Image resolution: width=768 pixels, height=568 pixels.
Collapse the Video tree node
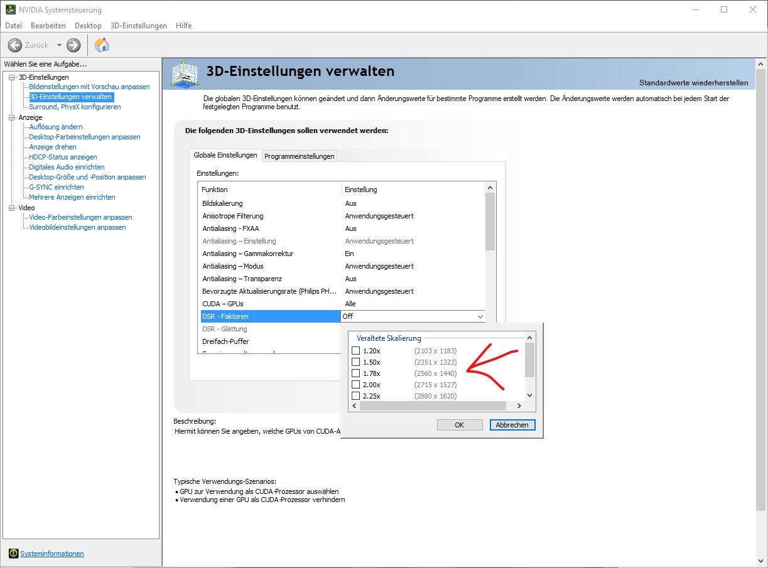12,208
